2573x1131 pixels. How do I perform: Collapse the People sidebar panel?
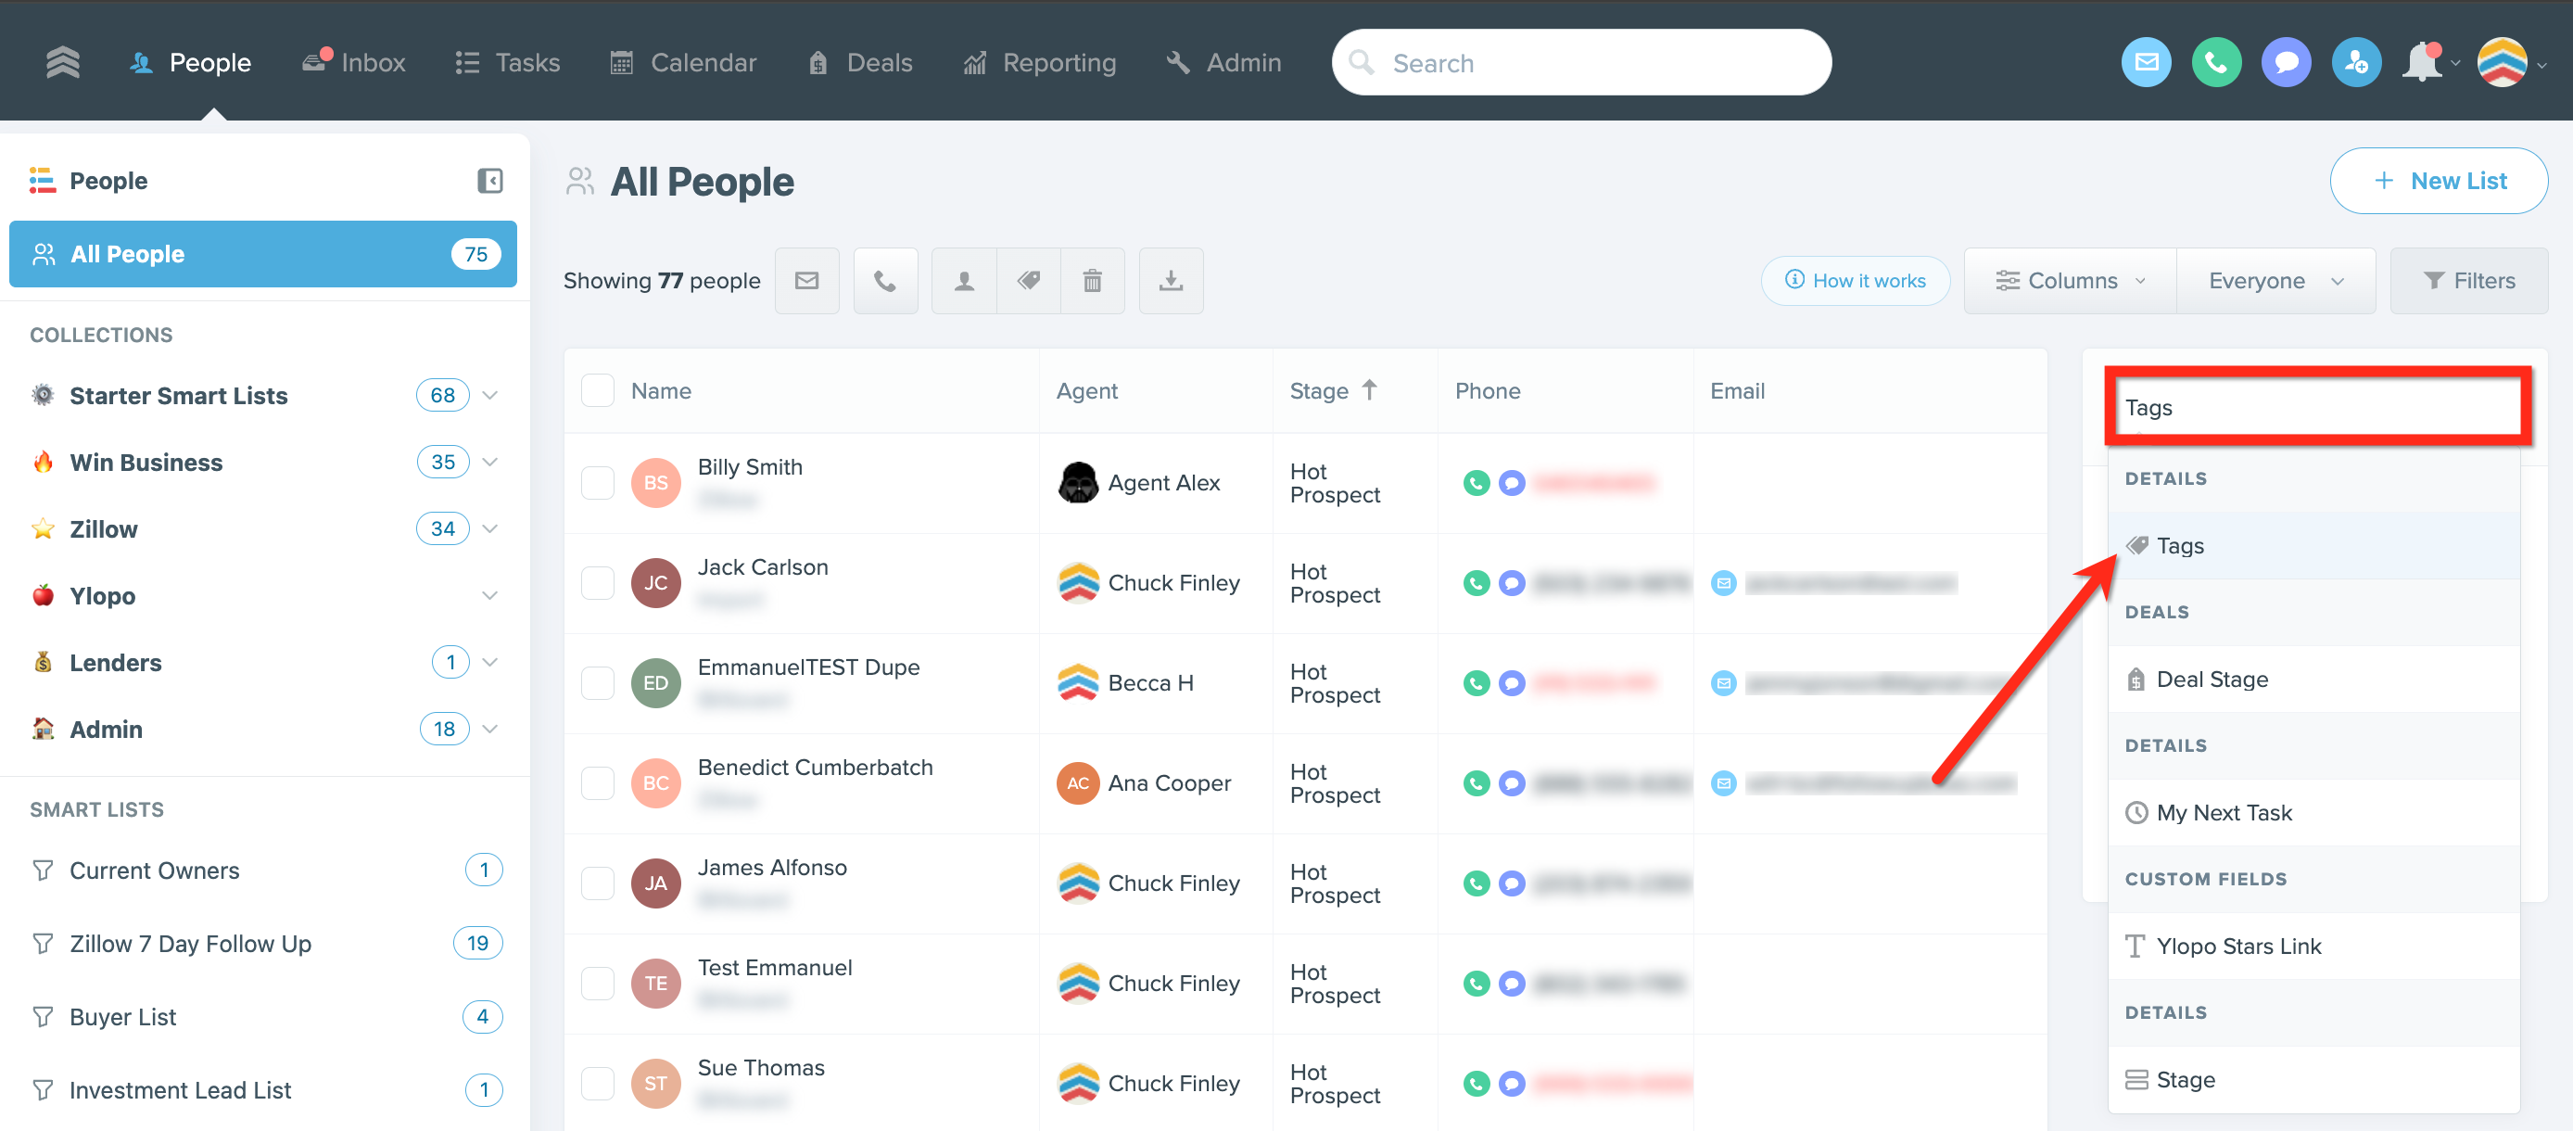pos(489,181)
